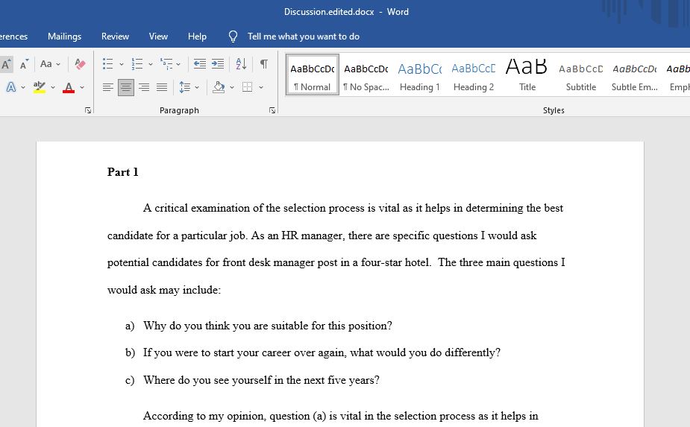Click the Decrease Indent icon

(200, 64)
